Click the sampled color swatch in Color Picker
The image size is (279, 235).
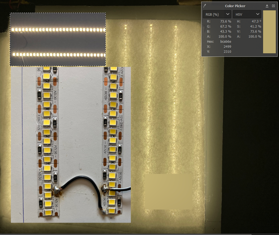tap(269, 32)
